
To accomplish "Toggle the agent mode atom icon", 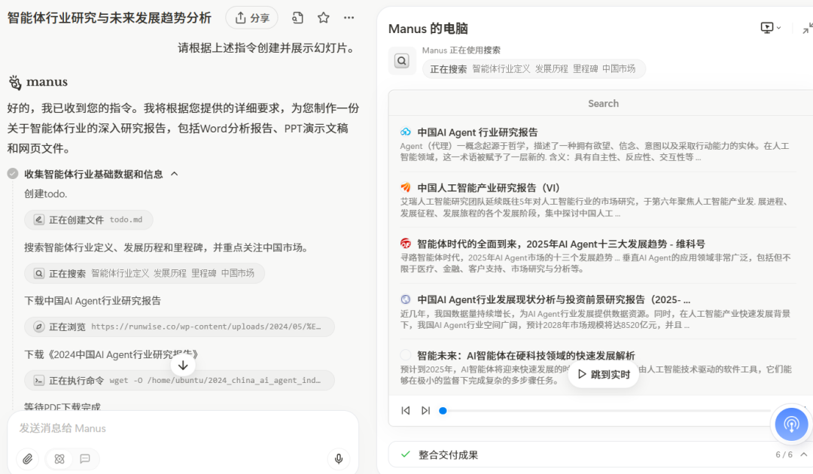I will pos(59,459).
